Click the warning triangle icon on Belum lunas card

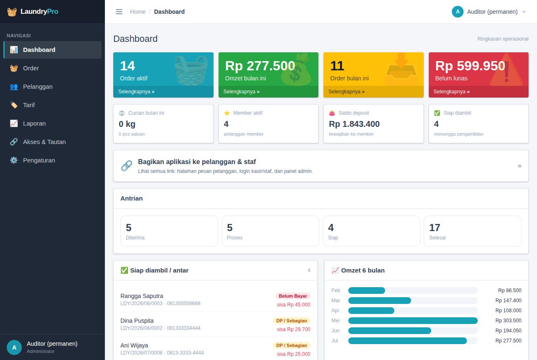pyautogui.click(x=506, y=69)
